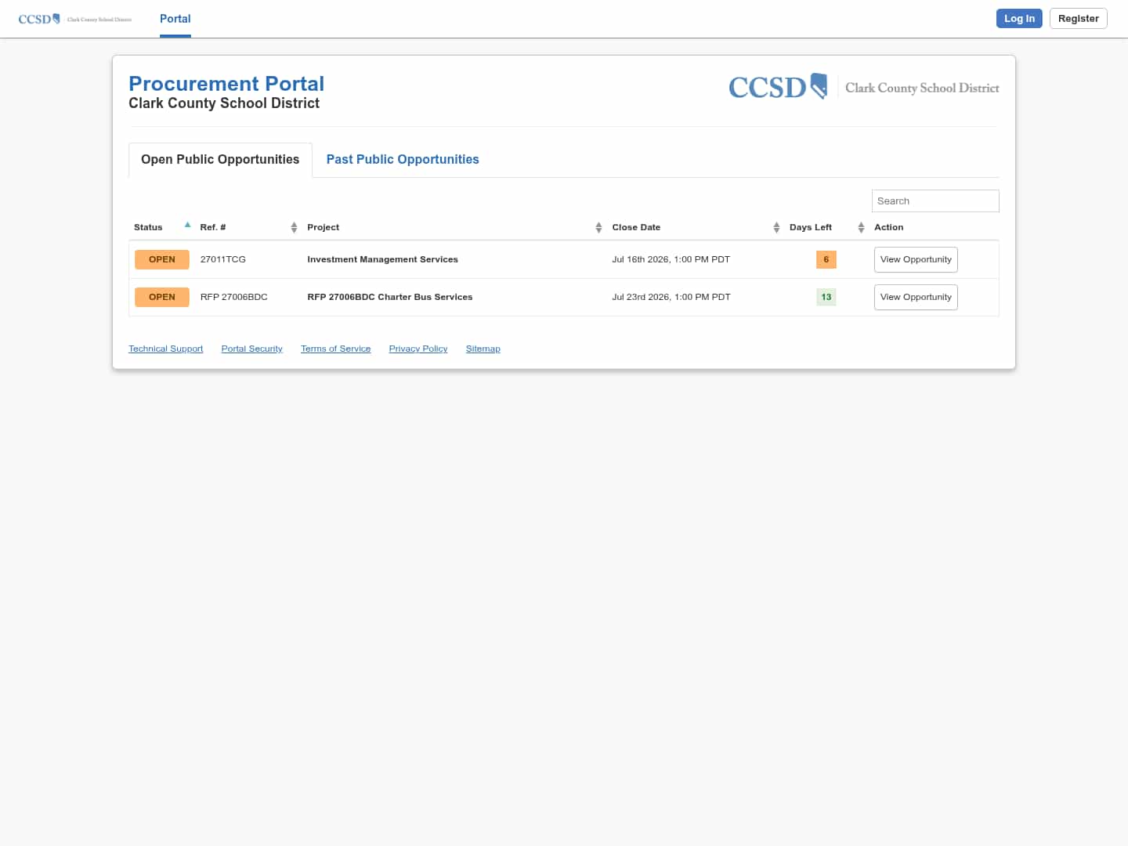The height and width of the screenshot is (846, 1128).
Task: Open the Terms of Service link
Action: pos(336,349)
